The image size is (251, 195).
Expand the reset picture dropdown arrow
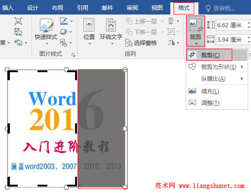[26, 43]
